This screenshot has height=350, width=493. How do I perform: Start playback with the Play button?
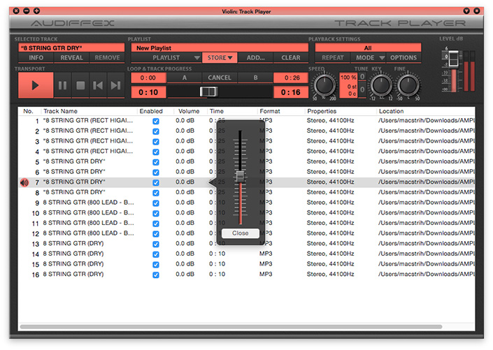point(36,85)
